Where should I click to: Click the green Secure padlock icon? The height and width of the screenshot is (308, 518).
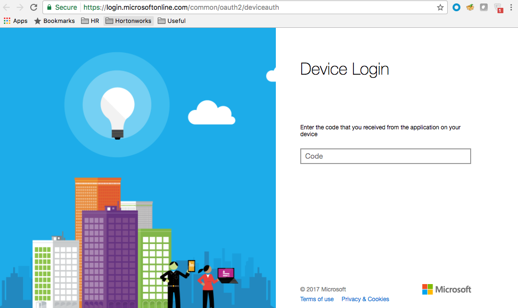point(49,7)
